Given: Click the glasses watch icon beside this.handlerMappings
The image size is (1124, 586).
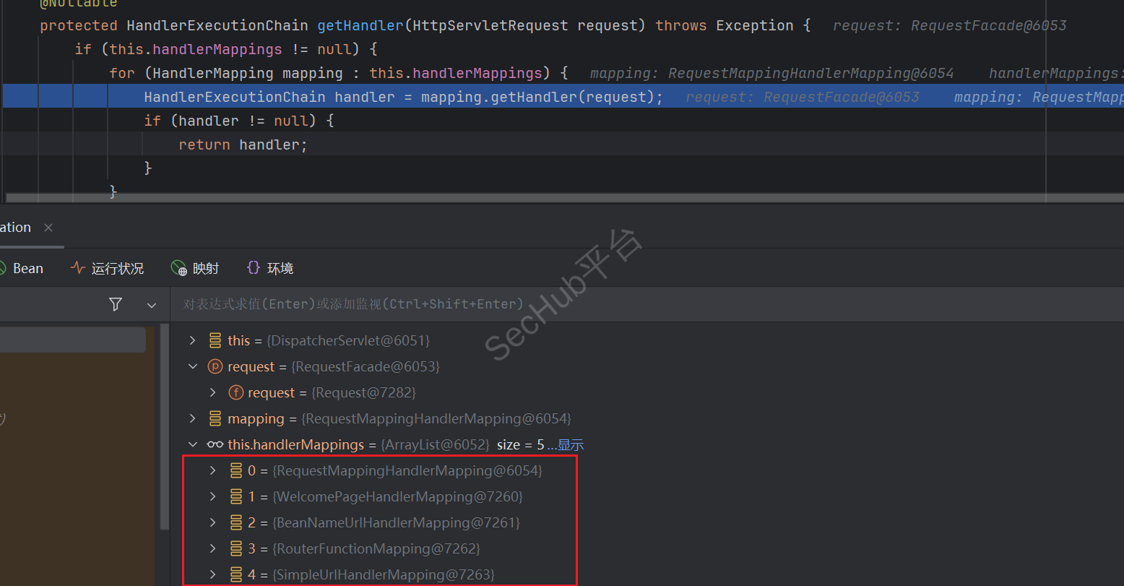Looking at the screenshot, I should [215, 445].
